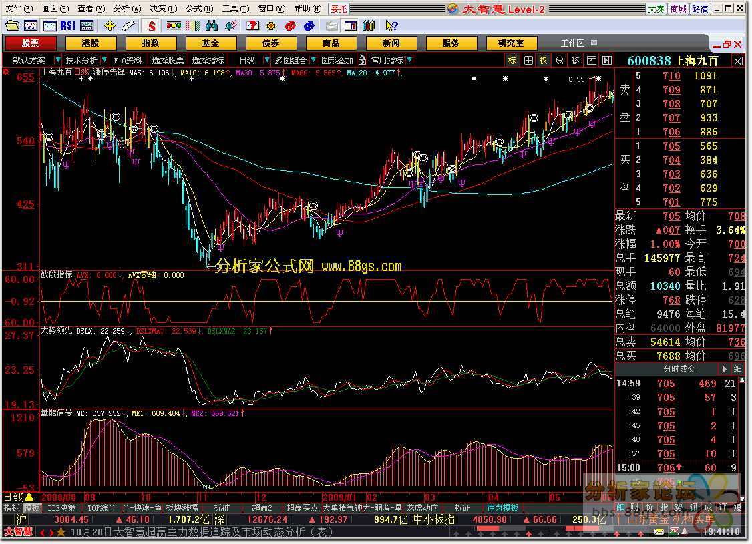Open the 日线 period dropdown arrow
752x544 pixels.
pyautogui.click(x=267, y=60)
